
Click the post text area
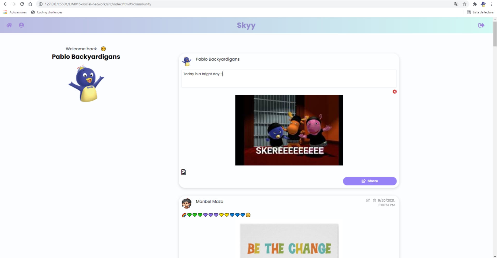(x=289, y=79)
